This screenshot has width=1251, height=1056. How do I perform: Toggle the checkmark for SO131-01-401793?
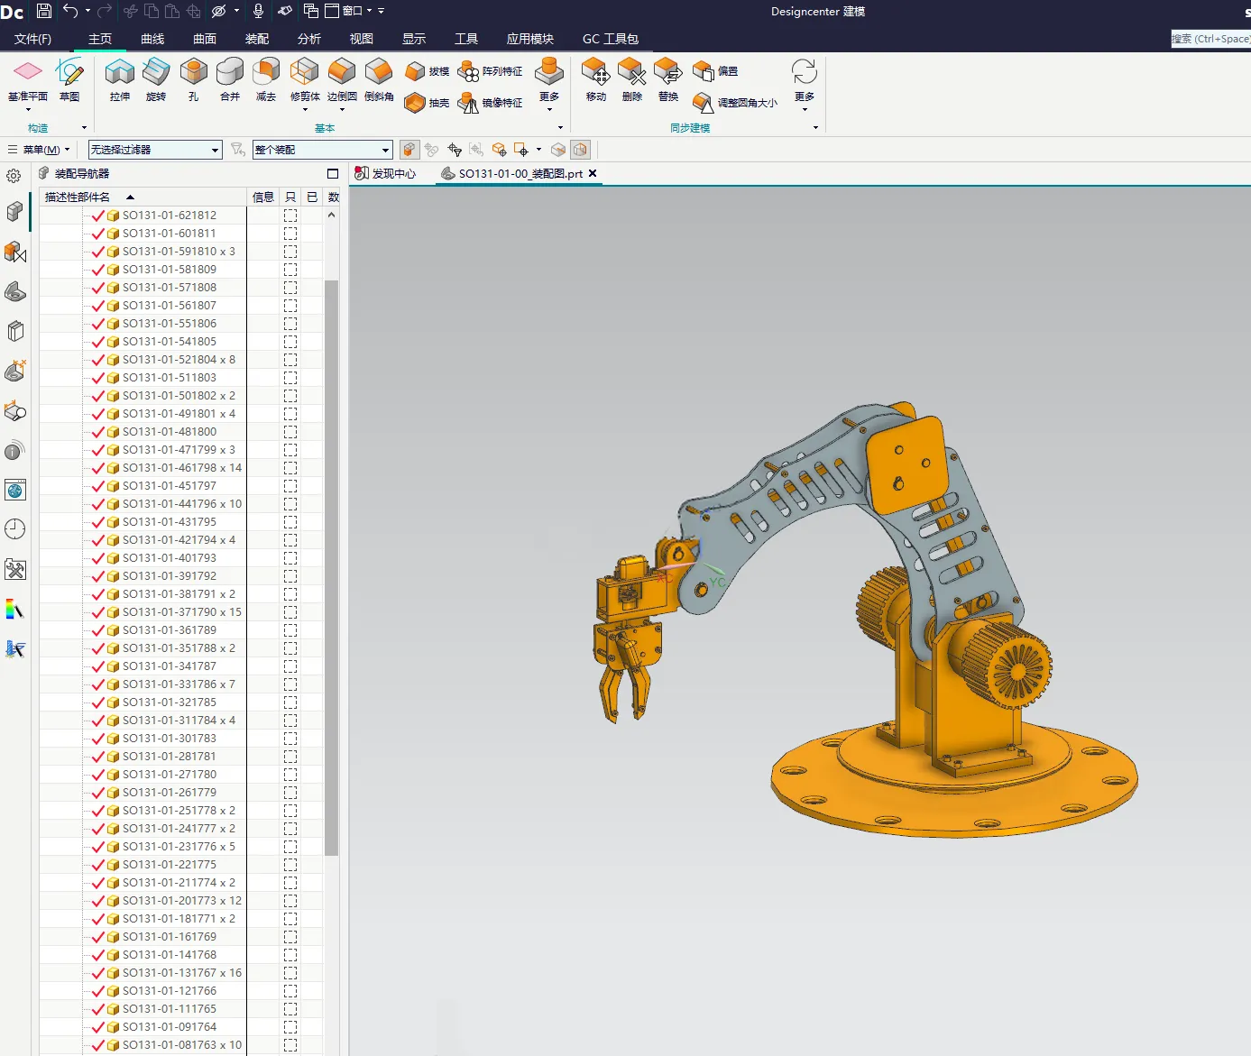pyautogui.click(x=98, y=558)
